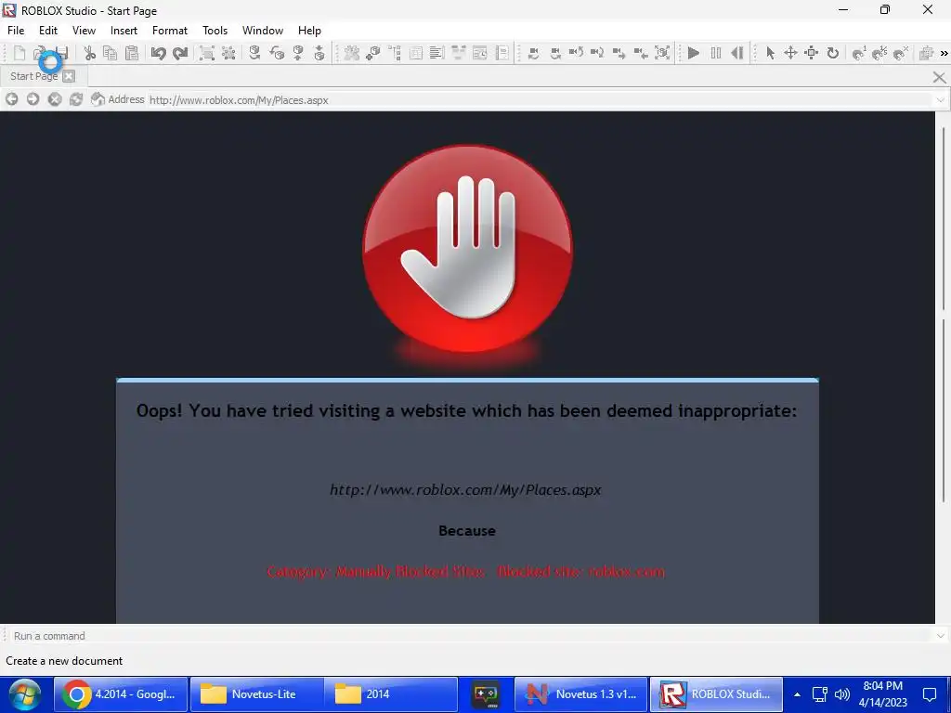Open the Format menu
This screenshot has width=951, height=713.
[x=170, y=31]
